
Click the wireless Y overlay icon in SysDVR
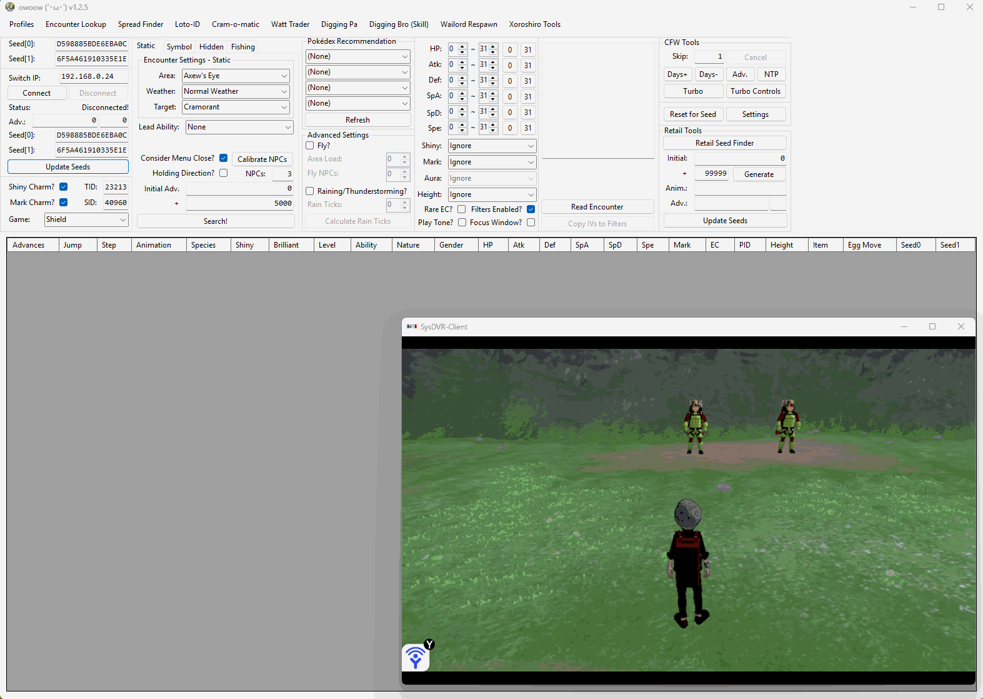click(417, 656)
